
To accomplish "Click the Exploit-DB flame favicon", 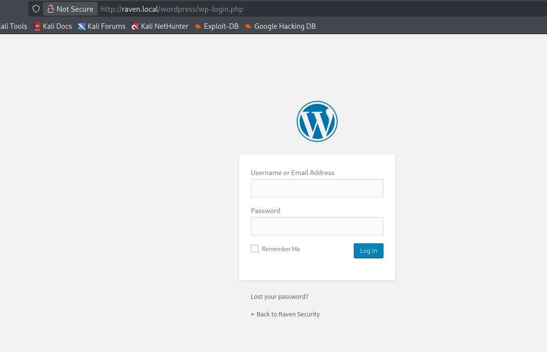I will coord(198,26).
